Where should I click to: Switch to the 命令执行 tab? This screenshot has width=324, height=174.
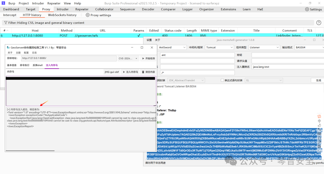tap(25, 65)
